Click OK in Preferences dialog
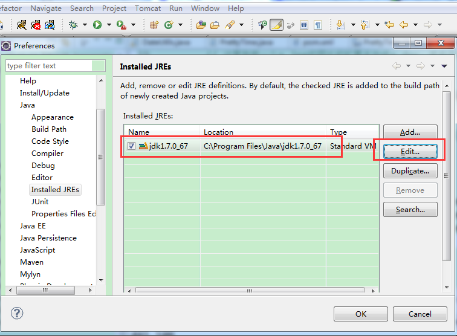Viewport: 457px width, 336px height. [361, 314]
